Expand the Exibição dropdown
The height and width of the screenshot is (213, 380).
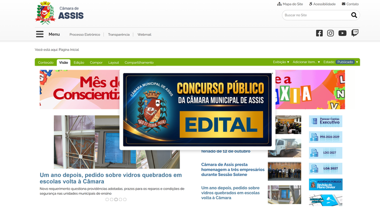pos(281,62)
